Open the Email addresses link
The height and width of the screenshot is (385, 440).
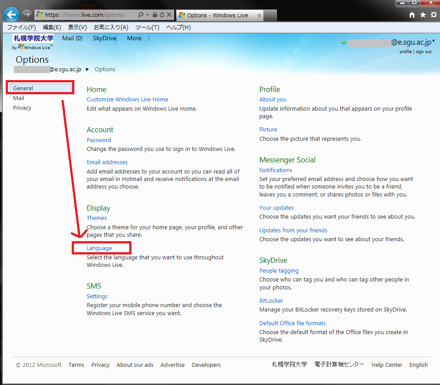point(107,162)
